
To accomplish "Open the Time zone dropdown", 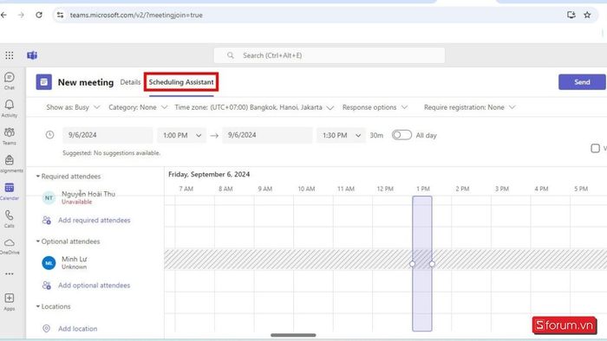I will tap(254, 107).
